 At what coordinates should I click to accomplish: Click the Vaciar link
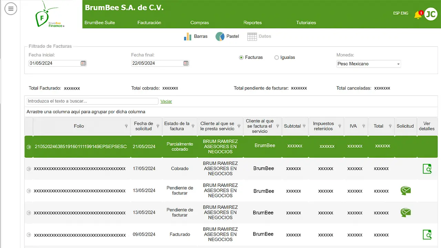pyautogui.click(x=166, y=101)
